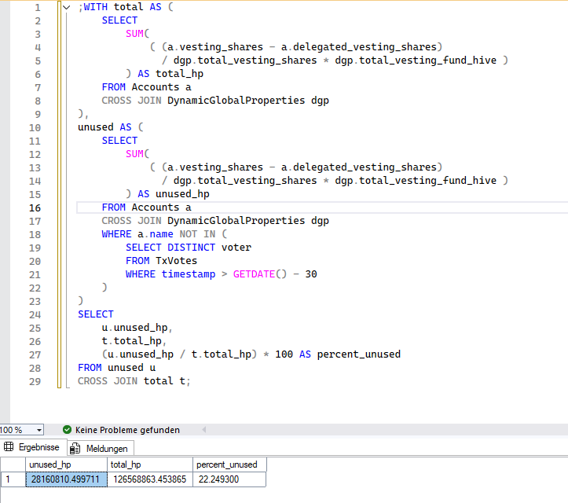Click the scroll-left arrow next to the status
This screenshot has height=503, width=568.
click(x=204, y=430)
